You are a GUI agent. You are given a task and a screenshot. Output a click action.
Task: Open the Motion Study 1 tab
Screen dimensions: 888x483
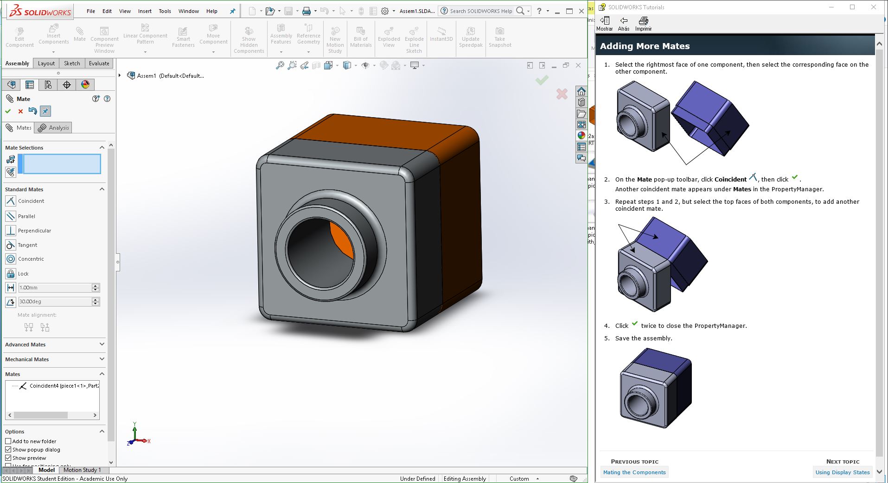coord(82,470)
